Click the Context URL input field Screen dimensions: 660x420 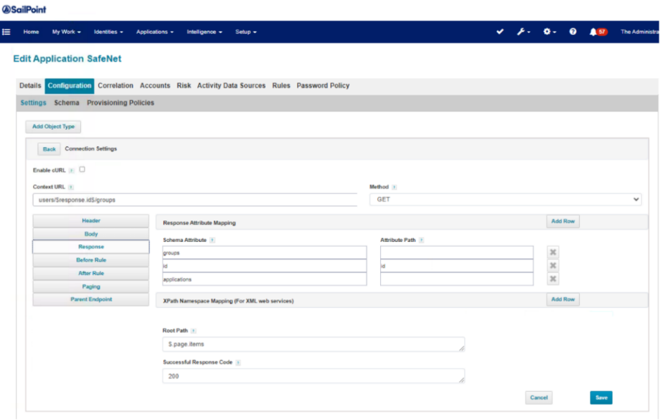[x=195, y=200]
